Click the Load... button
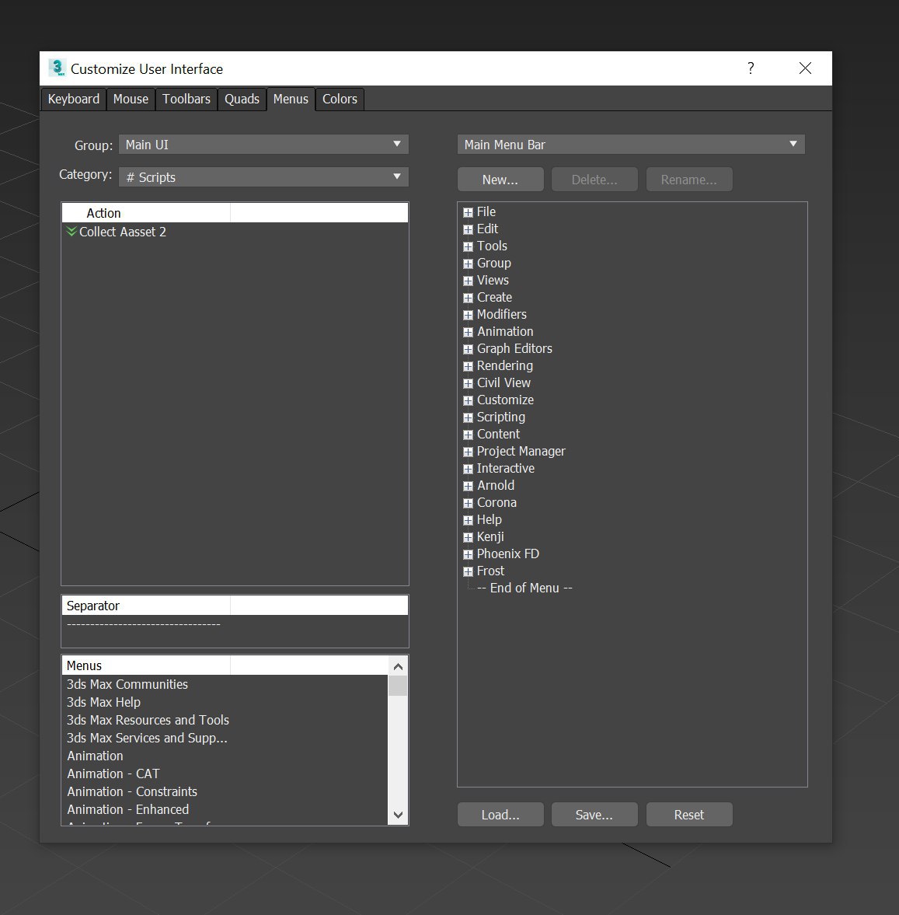The width and height of the screenshot is (899, 915). (x=500, y=815)
